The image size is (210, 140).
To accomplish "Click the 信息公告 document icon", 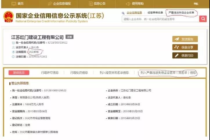I will 91,4.
